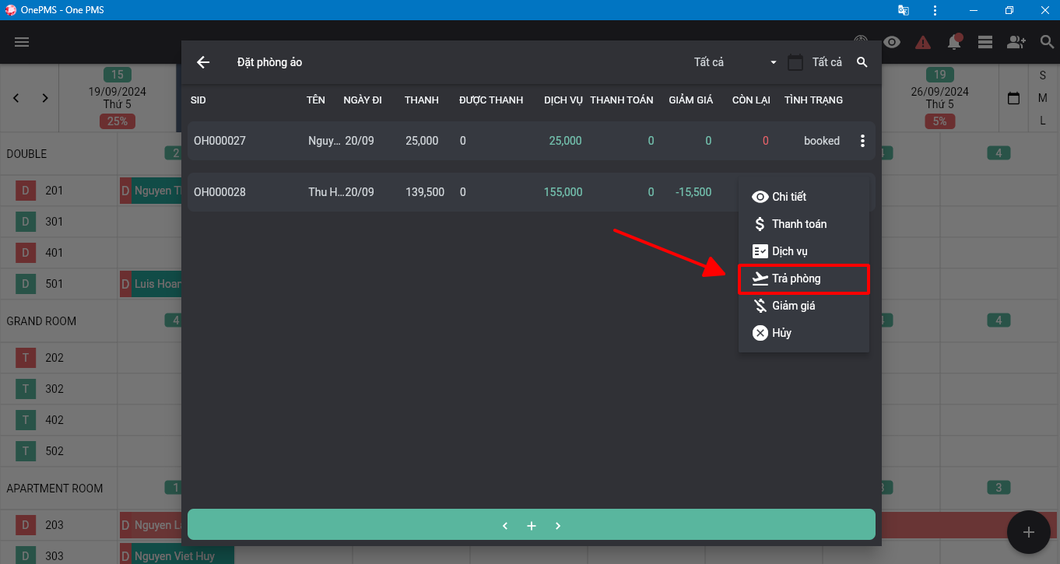
Task: Click the translate icon in title bar
Action: 904,10
